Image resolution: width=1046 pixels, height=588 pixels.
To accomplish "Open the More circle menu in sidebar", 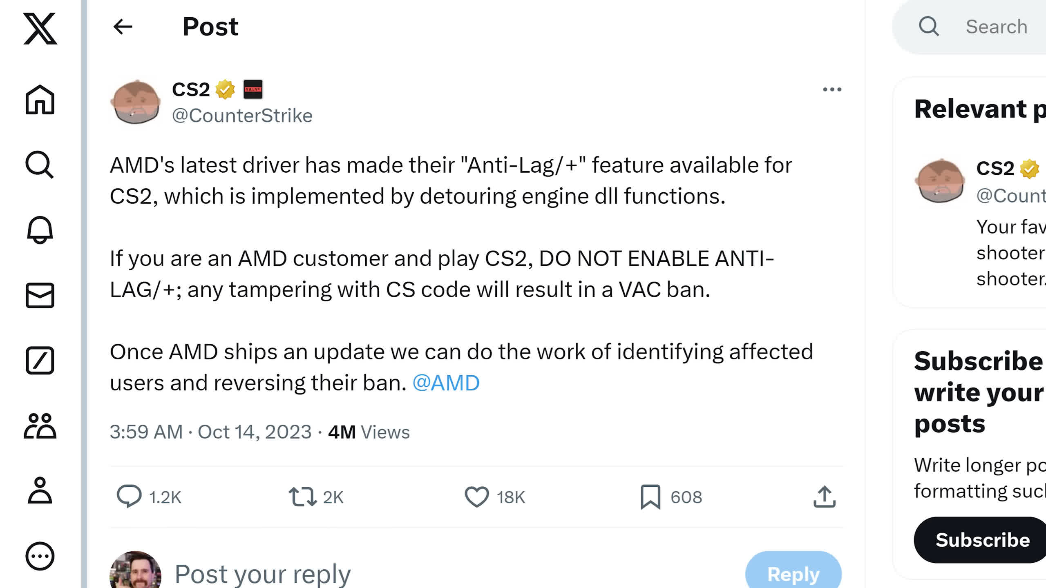I will [x=40, y=556].
